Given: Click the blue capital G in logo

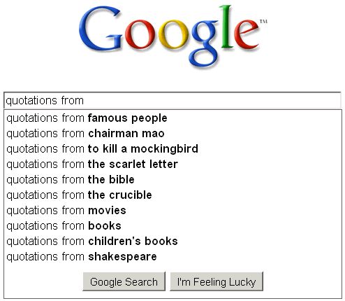Looking at the screenshot, I should coord(101,29).
